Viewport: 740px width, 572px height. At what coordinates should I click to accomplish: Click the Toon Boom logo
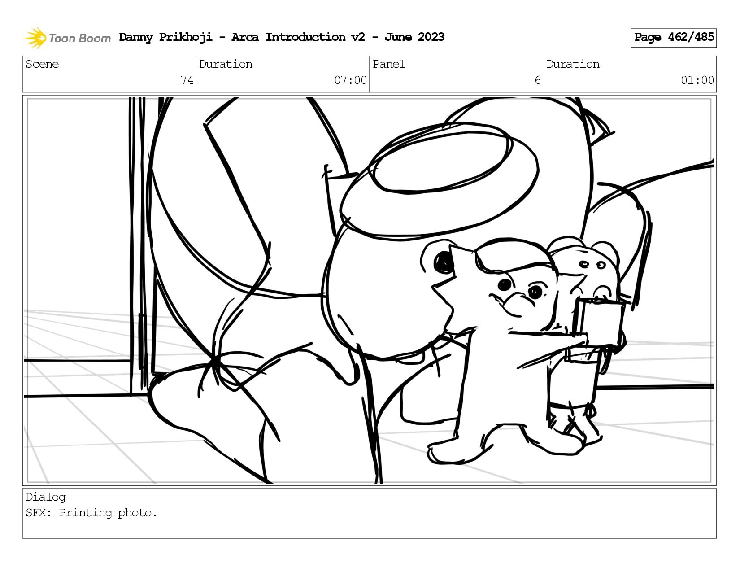[67, 38]
